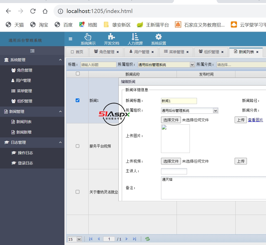This screenshot has height=245, width=266.
Task: Collapse sidebar with the indent icon
Action: pyautogui.click(x=32, y=51)
